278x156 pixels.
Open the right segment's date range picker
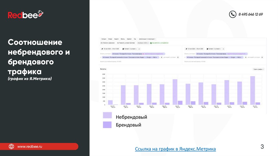point(194,49)
